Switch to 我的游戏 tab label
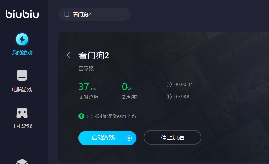269x164 pixels. (22, 53)
